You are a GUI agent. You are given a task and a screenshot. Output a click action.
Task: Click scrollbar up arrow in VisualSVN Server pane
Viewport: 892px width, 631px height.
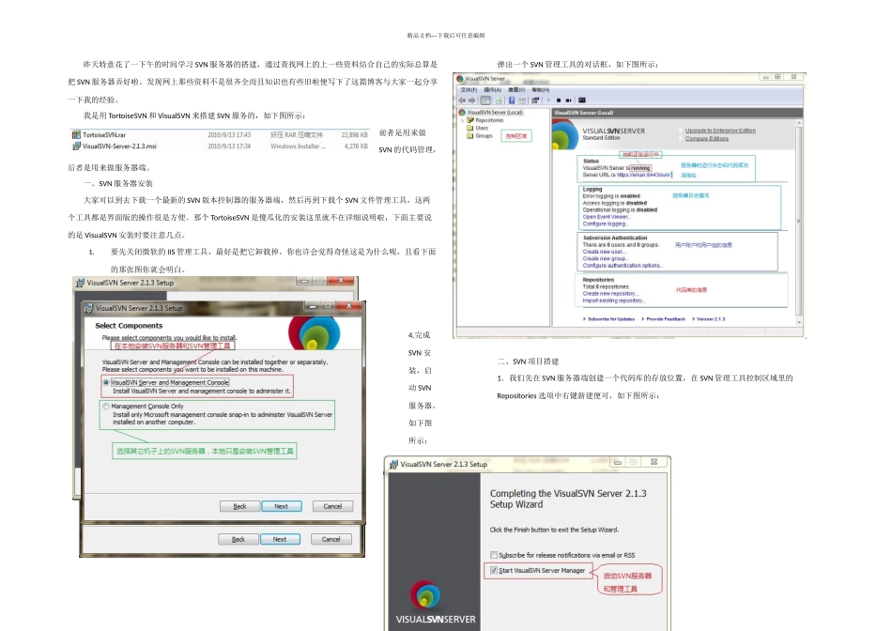799,123
